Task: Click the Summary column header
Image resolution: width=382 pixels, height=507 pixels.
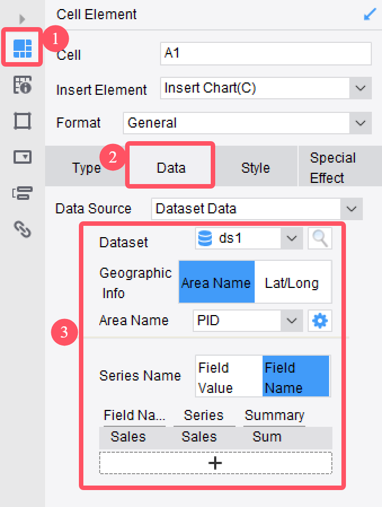Action: (x=274, y=416)
